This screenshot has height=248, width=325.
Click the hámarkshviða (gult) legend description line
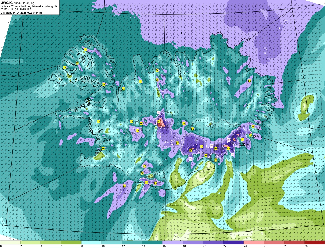point(29,6)
